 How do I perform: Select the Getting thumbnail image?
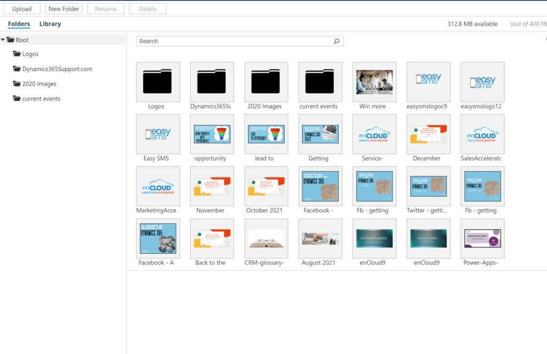point(321,134)
